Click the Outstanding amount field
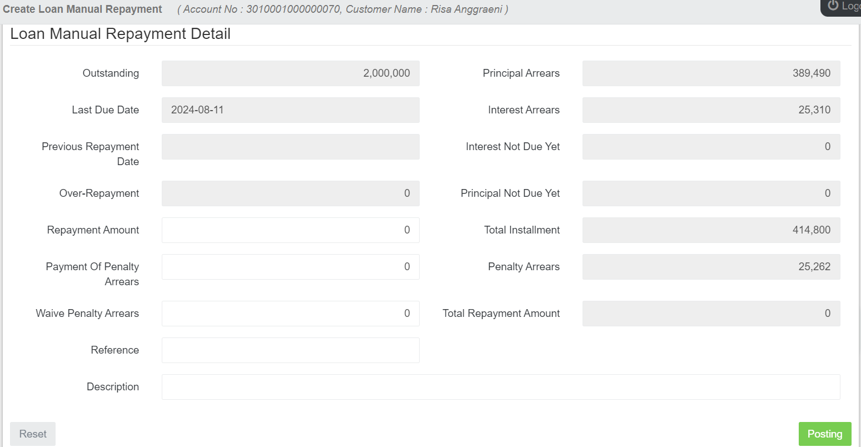 pyautogui.click(x=290, y=73)
